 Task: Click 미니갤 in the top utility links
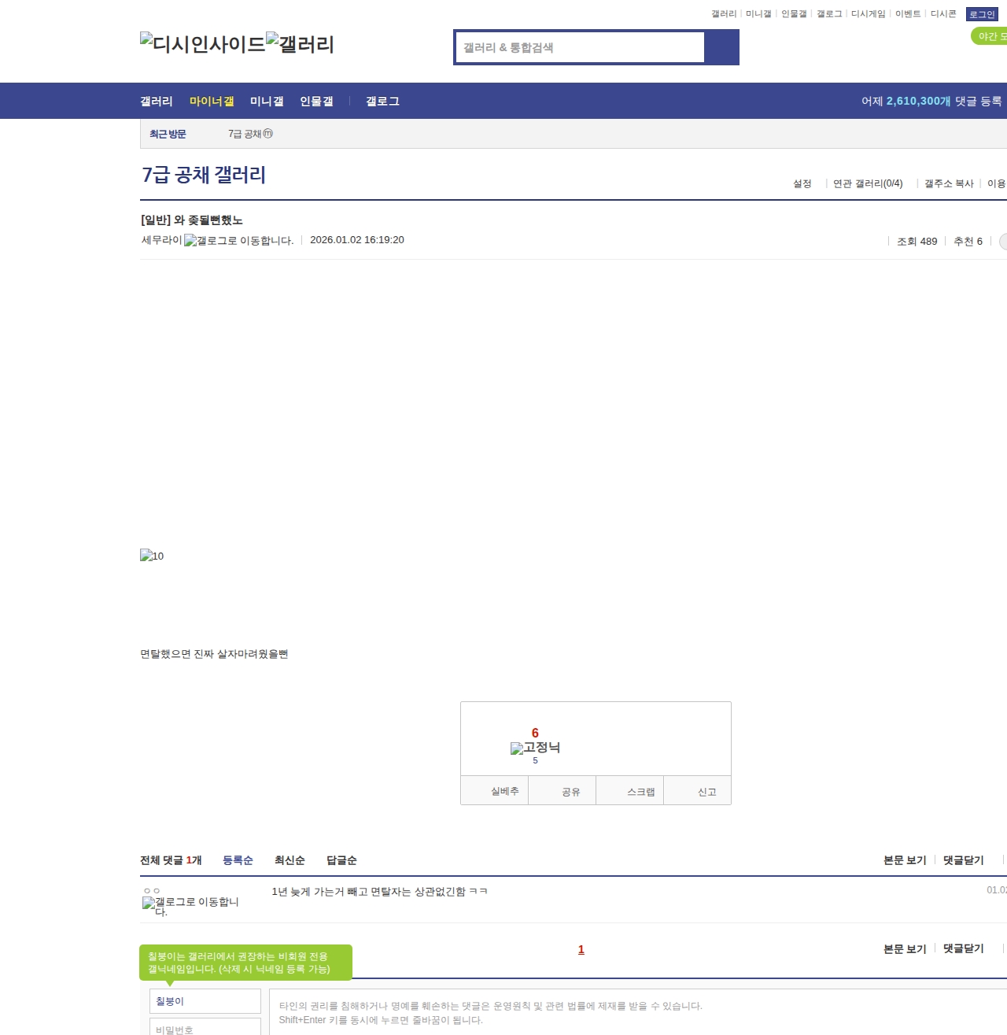pyautogui.click(x=758, y=14)
